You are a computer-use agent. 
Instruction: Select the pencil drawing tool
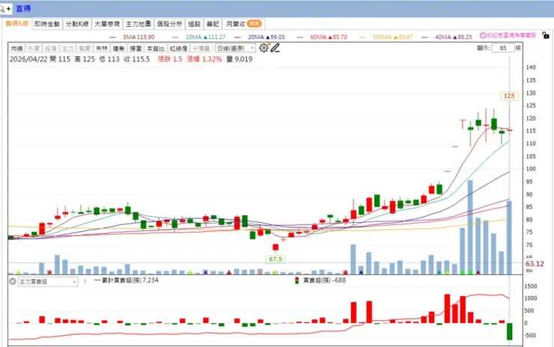(276, 48)
